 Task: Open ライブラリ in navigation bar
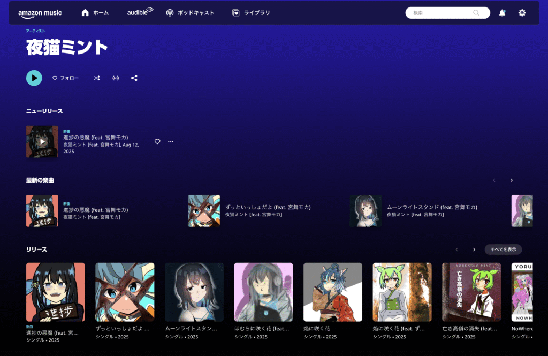coord(252,13)
